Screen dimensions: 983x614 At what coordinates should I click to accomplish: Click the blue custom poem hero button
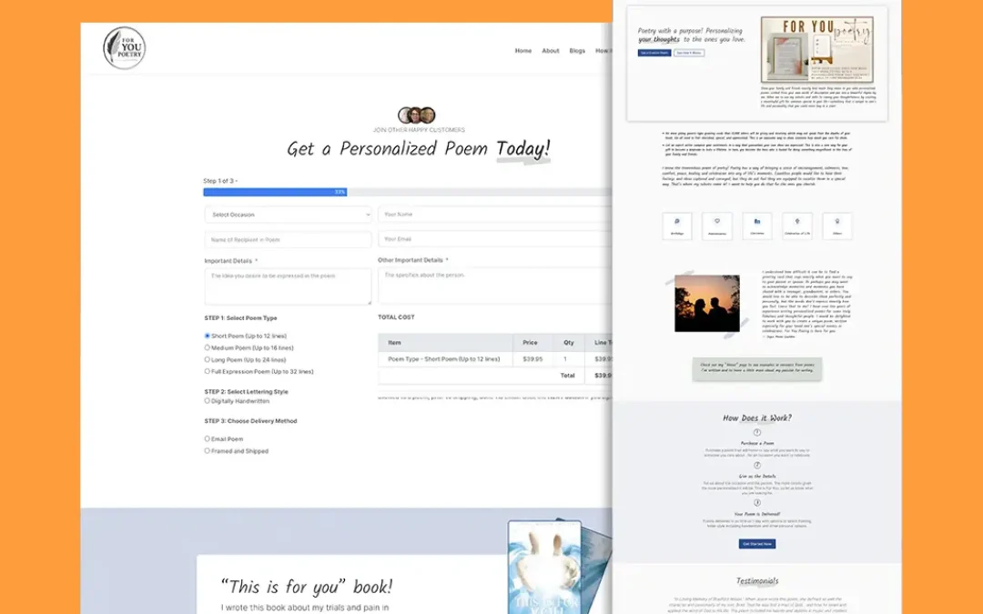tap(654, 53)
